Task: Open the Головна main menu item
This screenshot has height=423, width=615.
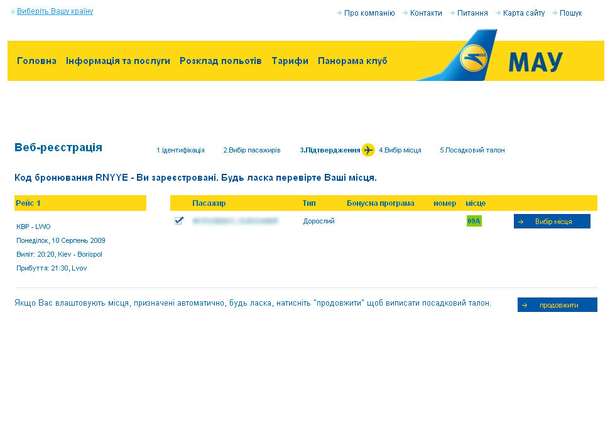Action: (x=36, y=61)
